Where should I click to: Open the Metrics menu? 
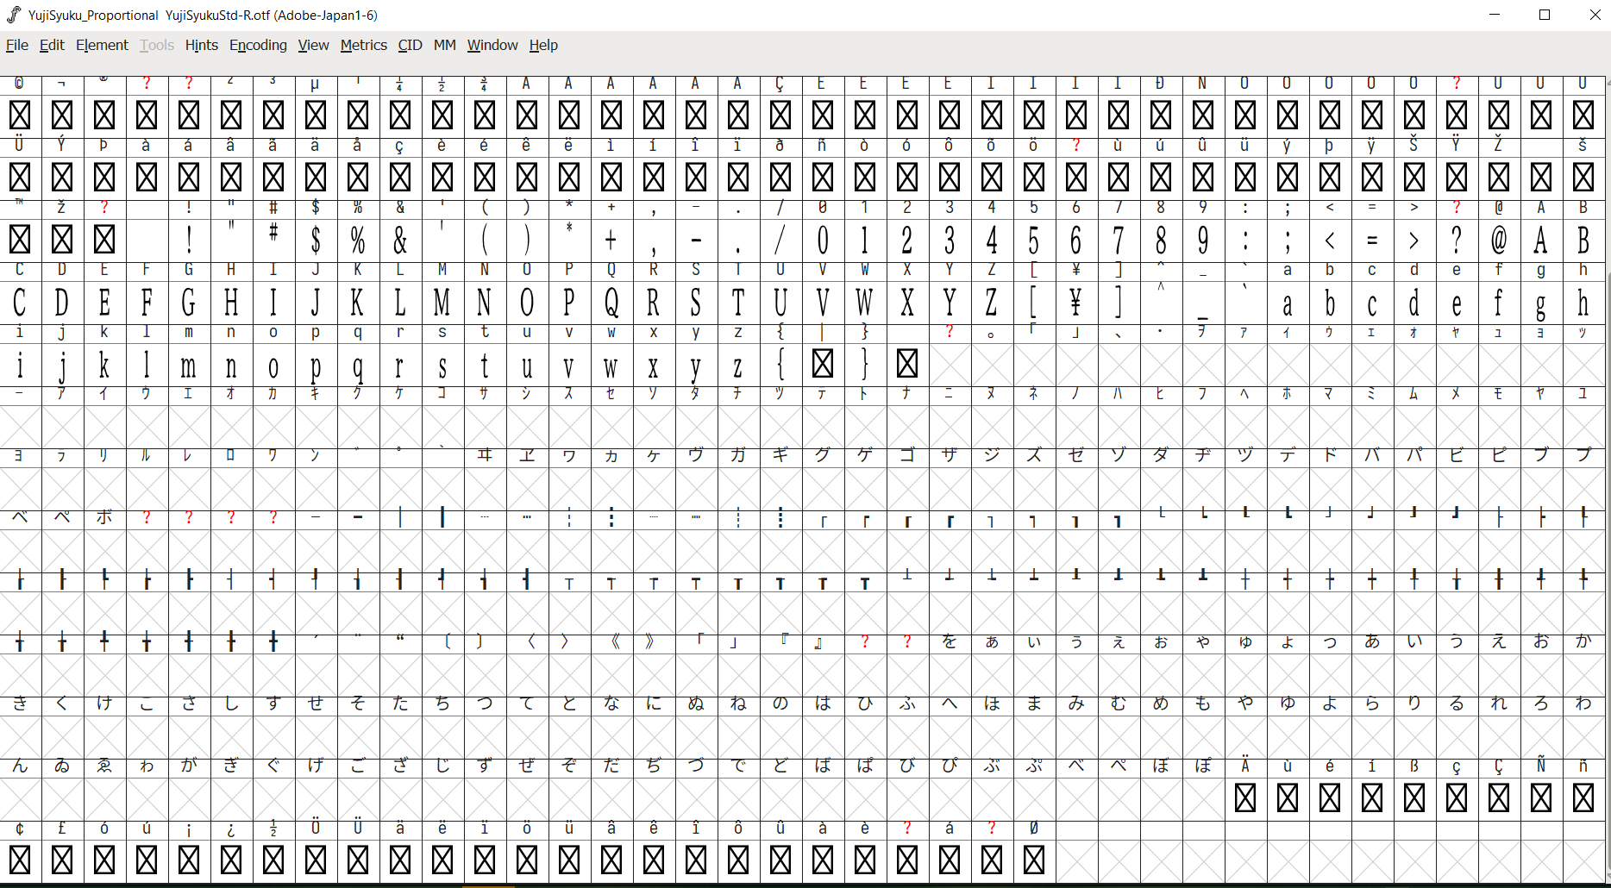tap(363, 45)
